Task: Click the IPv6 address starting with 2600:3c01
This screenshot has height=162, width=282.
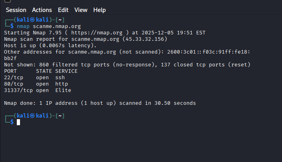Action: click(217, 52)
